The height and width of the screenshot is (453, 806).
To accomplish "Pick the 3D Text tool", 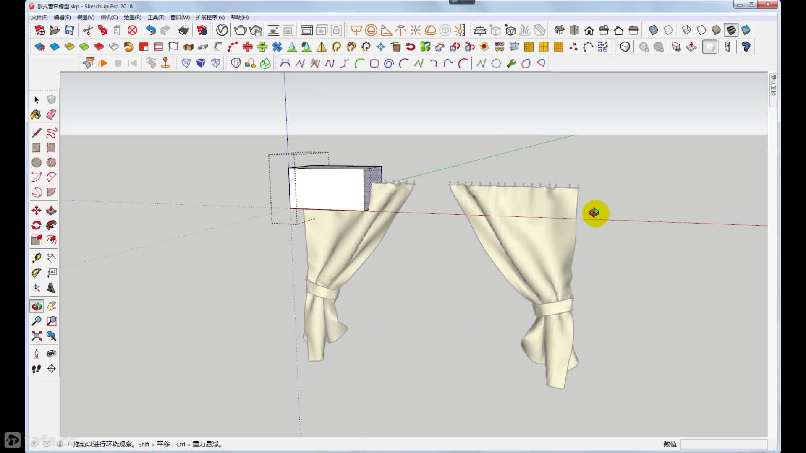I will 51,288.
